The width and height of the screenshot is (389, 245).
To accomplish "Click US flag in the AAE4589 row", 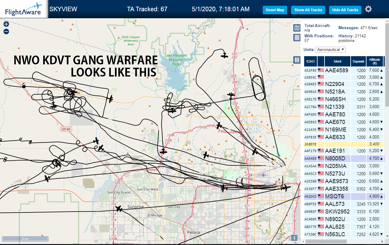I will point(321,70).
